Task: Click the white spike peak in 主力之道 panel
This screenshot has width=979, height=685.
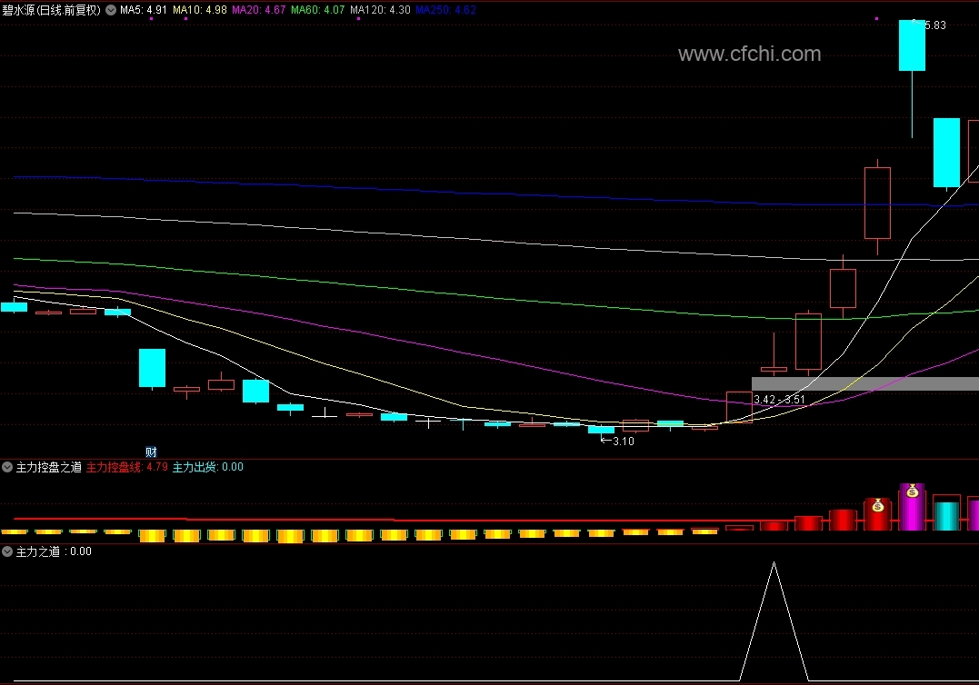Action: click(x=774, y=564)
